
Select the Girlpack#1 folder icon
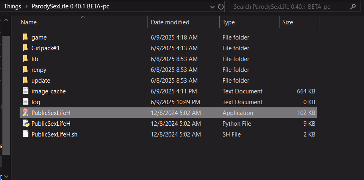click(25, 48)
